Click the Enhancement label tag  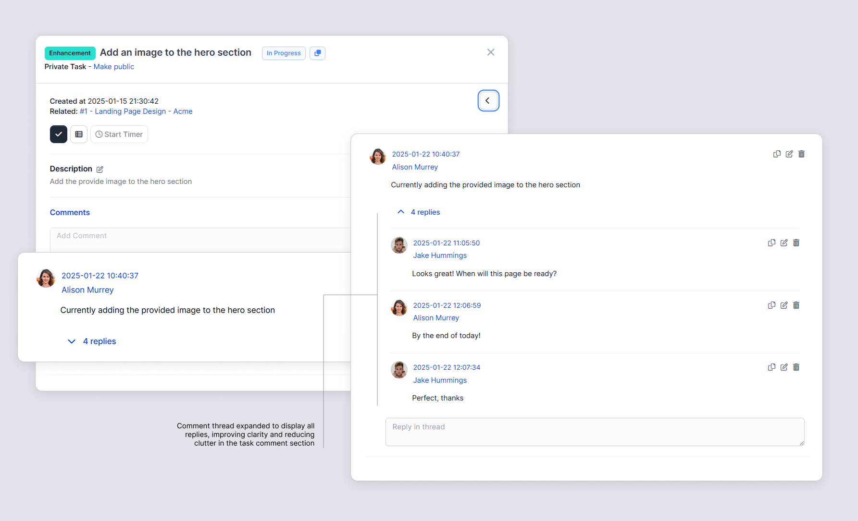point(70,53)
